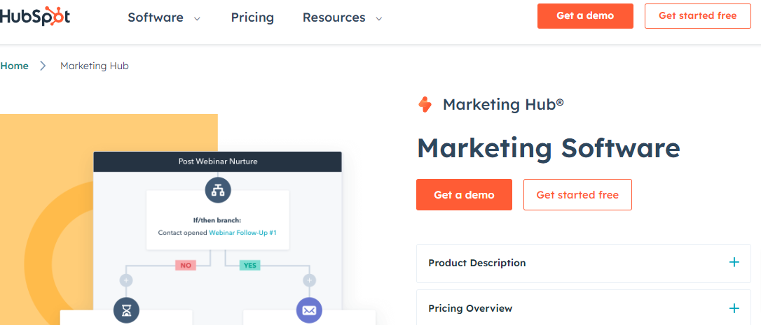Click the HubSpot logo
This screenshot has height=325, width=761.
[x=34, y=17]
